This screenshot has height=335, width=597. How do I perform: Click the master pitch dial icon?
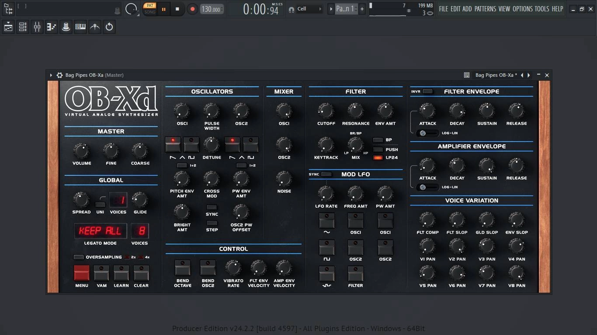click(131, 9)
